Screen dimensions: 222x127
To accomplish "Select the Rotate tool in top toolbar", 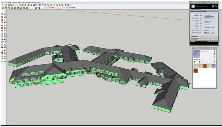I will click(x=34, y=5).
